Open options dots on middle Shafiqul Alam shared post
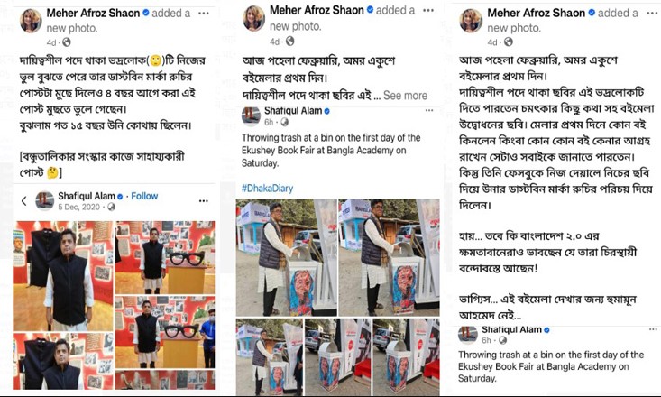 [429, 110]
